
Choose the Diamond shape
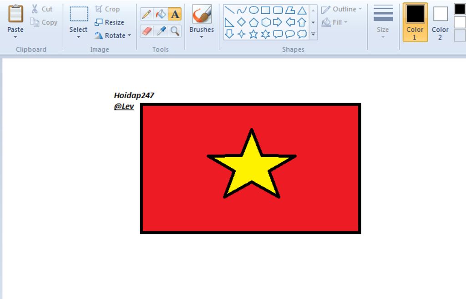(241, 22)
